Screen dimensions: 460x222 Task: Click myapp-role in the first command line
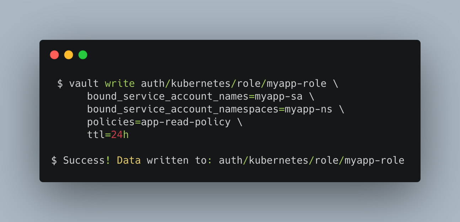[296, 84]
